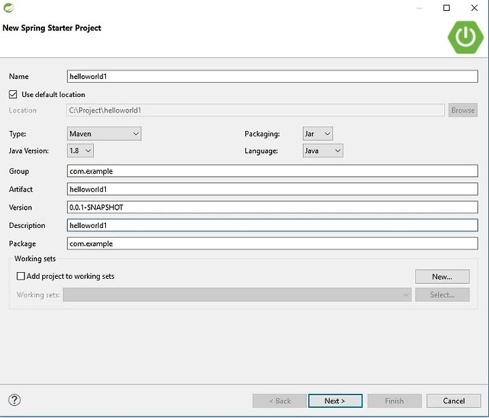This screenshot has width=489, height=418.
Task: Click the help question mark icon
Action: 14,400
